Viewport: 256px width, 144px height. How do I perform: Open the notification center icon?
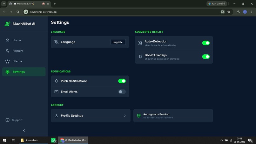pos(250,140)
